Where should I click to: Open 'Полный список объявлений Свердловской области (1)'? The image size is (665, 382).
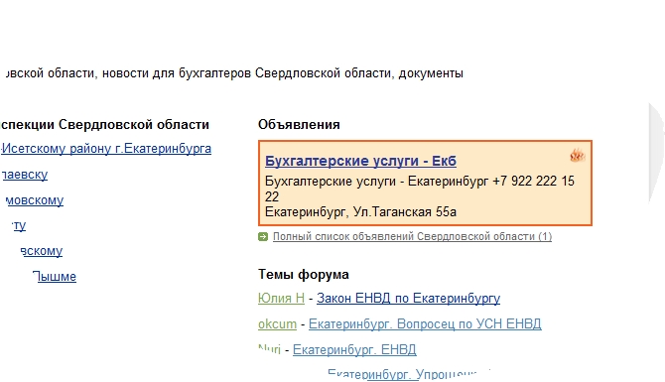412,236
